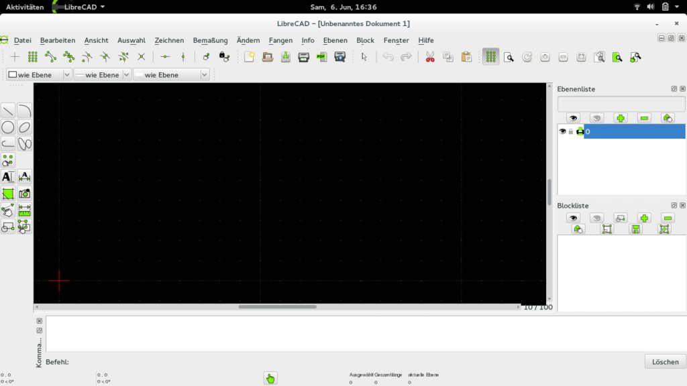The height and width of the screenshot is (386, 687).
Task: Remove the current layer in Ebenenliste
Action: coord(644,118)
